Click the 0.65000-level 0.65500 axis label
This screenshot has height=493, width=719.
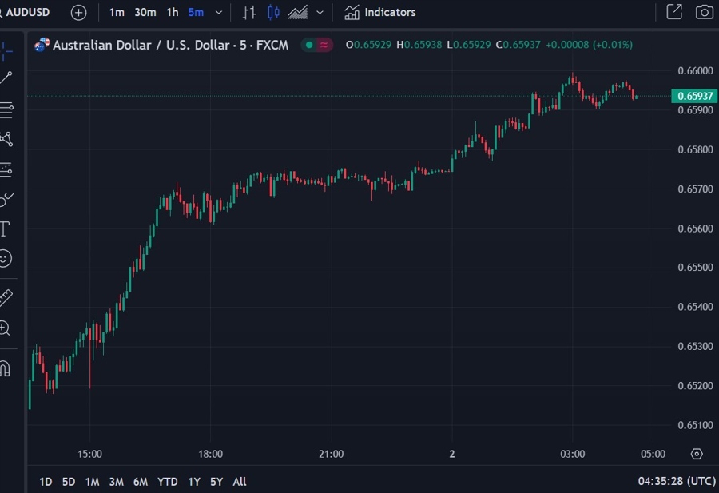[695, 268]
